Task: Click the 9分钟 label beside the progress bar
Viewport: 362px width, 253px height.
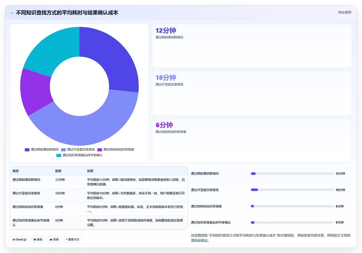Action: [x=340, y=223]
